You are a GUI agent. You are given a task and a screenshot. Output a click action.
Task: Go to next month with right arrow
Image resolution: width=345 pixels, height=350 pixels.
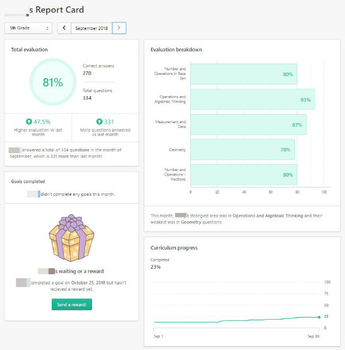coord(119,28)
